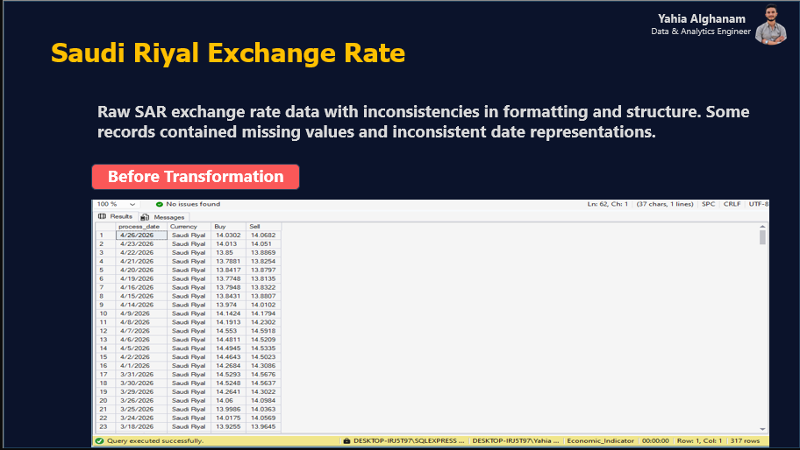Click Sell value 14.2302
The width and height of the screenshot is (800, 450).
[263, 322]
